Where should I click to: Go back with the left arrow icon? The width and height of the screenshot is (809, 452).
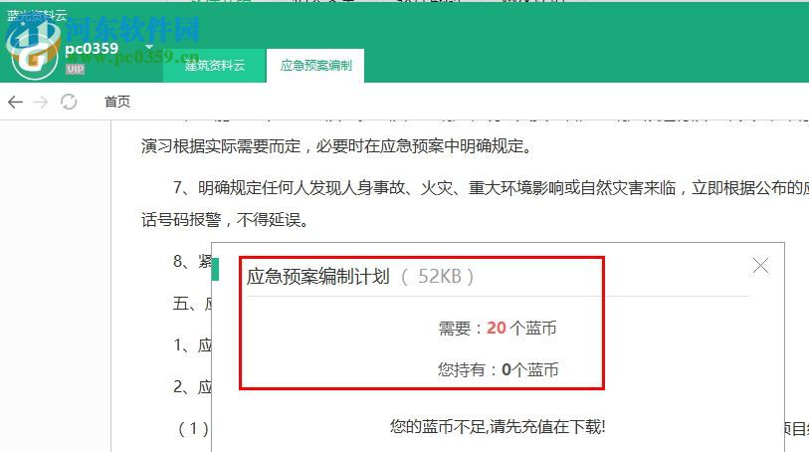[x=16, y=102]
